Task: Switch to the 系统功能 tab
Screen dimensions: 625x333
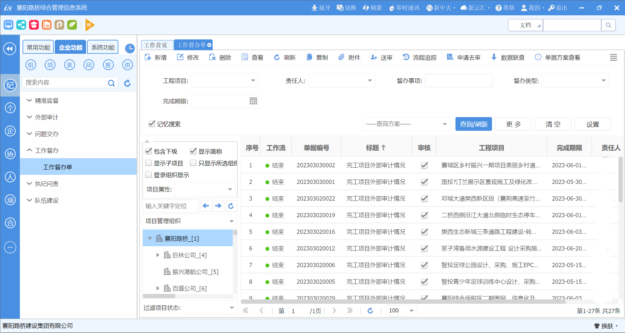Action: (102, 47)
